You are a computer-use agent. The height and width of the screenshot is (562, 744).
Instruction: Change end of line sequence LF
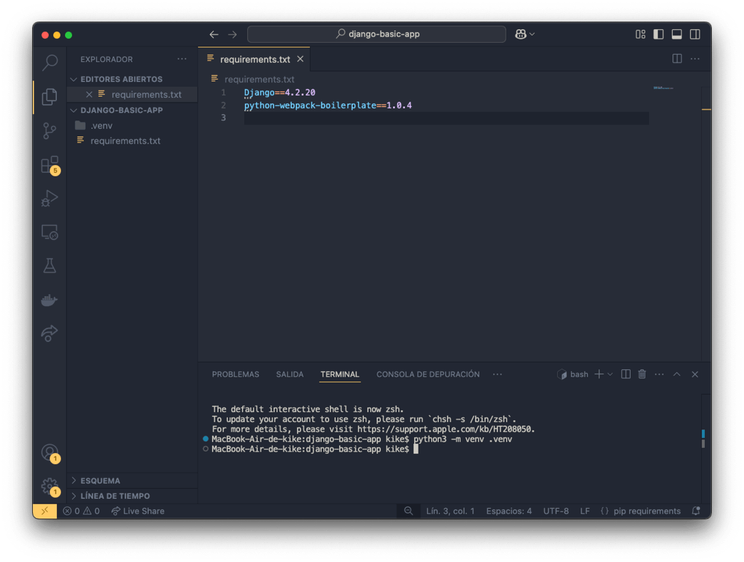[585, 511]
